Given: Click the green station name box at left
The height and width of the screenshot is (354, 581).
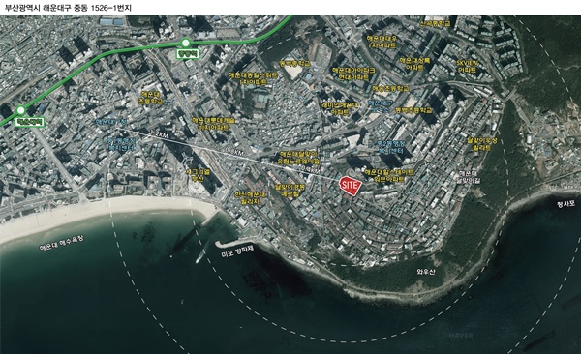Looking at the screenshot, I should 30,122.
